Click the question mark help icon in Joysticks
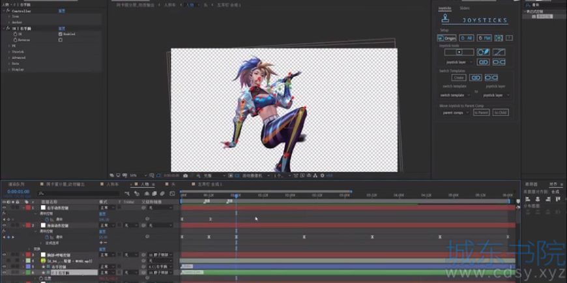Viewport: 567px width, 283px height. (x=509, y=38)
